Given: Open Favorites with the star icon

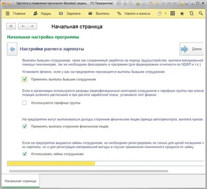Looking at the screenshot, I should click(x=182, y=14).
